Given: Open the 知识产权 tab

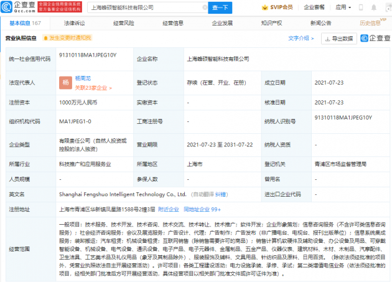Looking at the screenshot, I should pyautogui.click(x=271, y=23).
